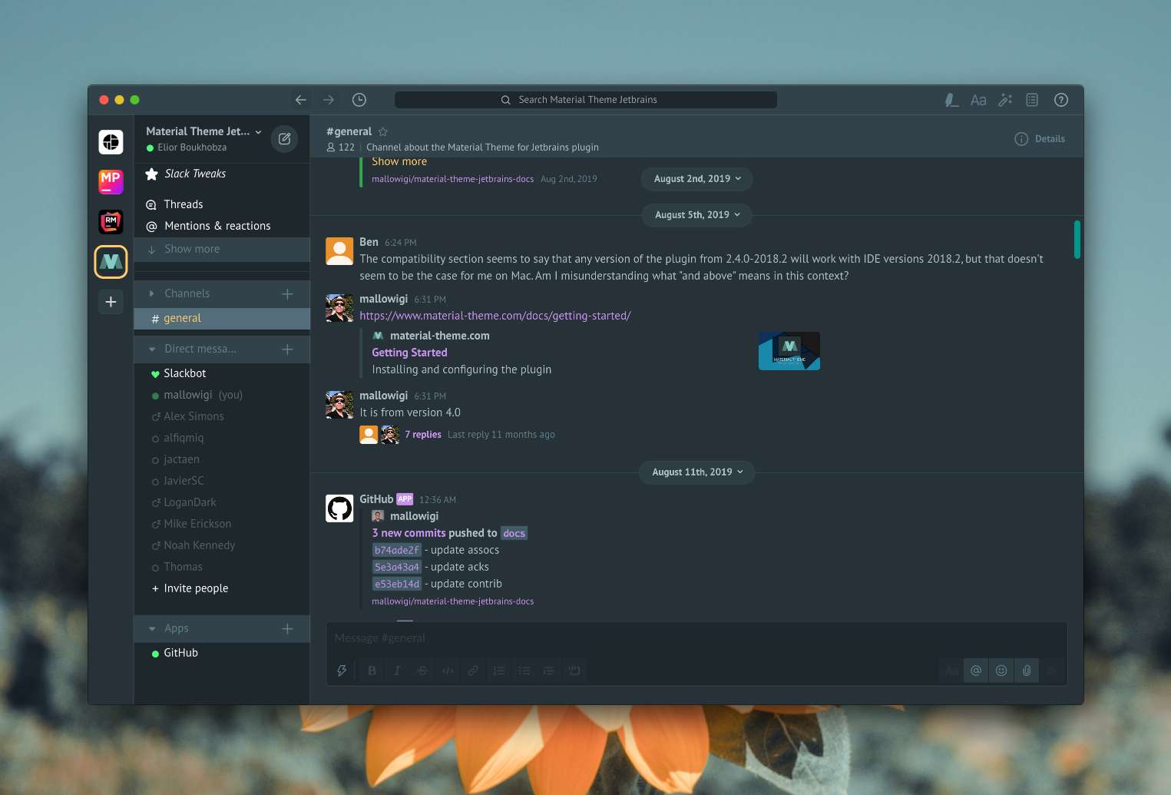Insert a link in composer

(x=473, y=671)
